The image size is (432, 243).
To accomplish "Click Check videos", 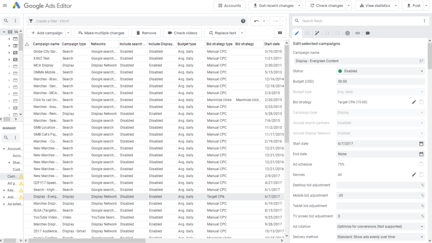I will 182,33.
